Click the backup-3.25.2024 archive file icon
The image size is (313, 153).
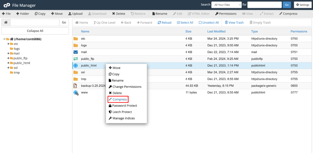(x=75, y=86)
